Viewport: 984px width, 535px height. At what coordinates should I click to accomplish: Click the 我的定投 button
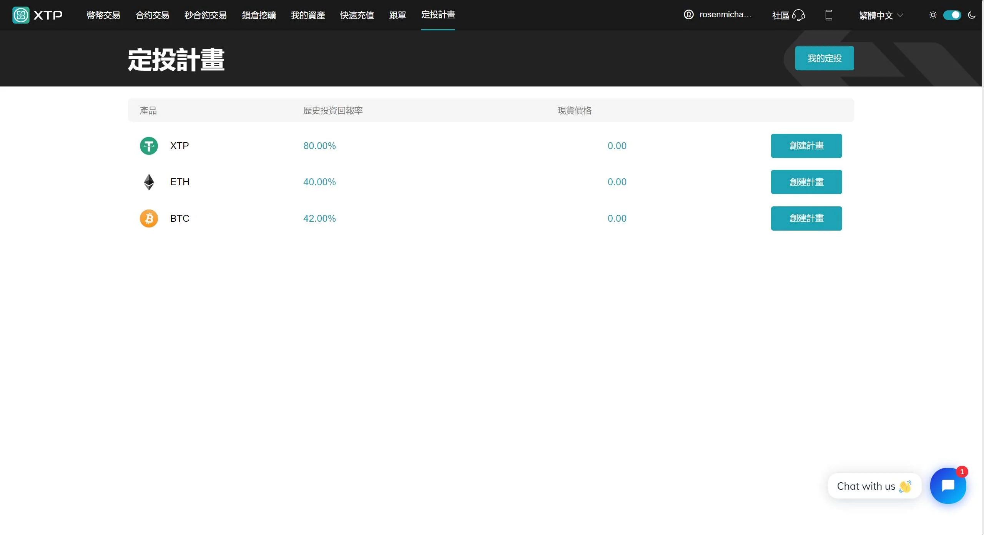tap(824, 58)
